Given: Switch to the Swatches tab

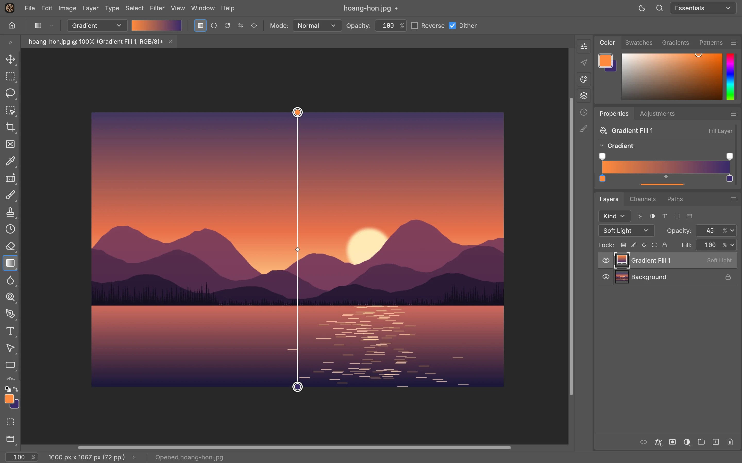Looking at the screenshot, I should [x=639, y=42].
